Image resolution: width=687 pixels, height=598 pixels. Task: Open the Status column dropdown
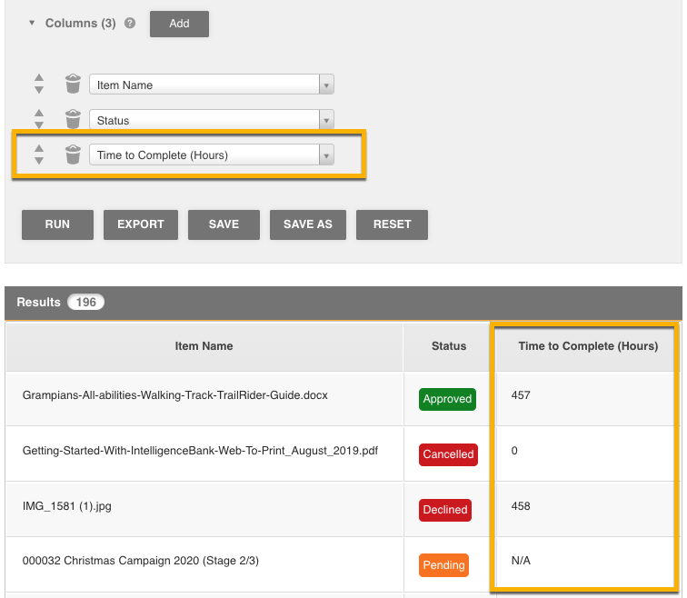[326, 120]
